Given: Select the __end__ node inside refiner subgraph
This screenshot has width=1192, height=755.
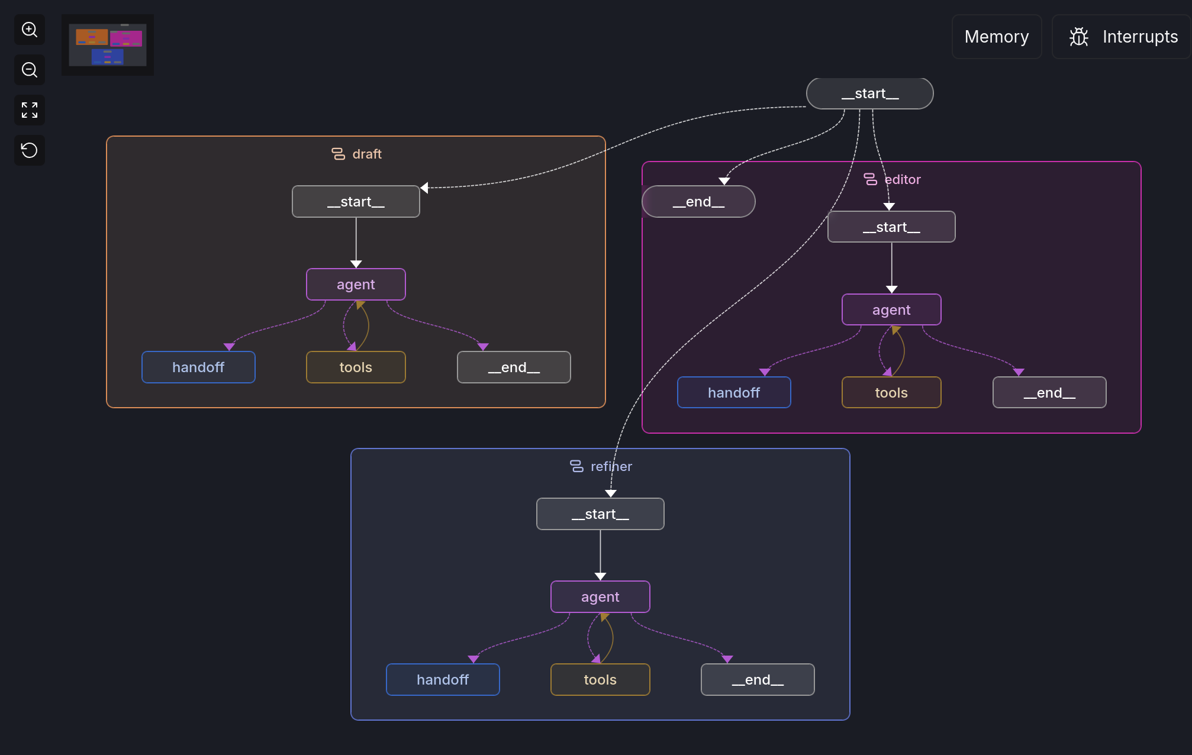Looking at the screenshot, I should 758,679.
